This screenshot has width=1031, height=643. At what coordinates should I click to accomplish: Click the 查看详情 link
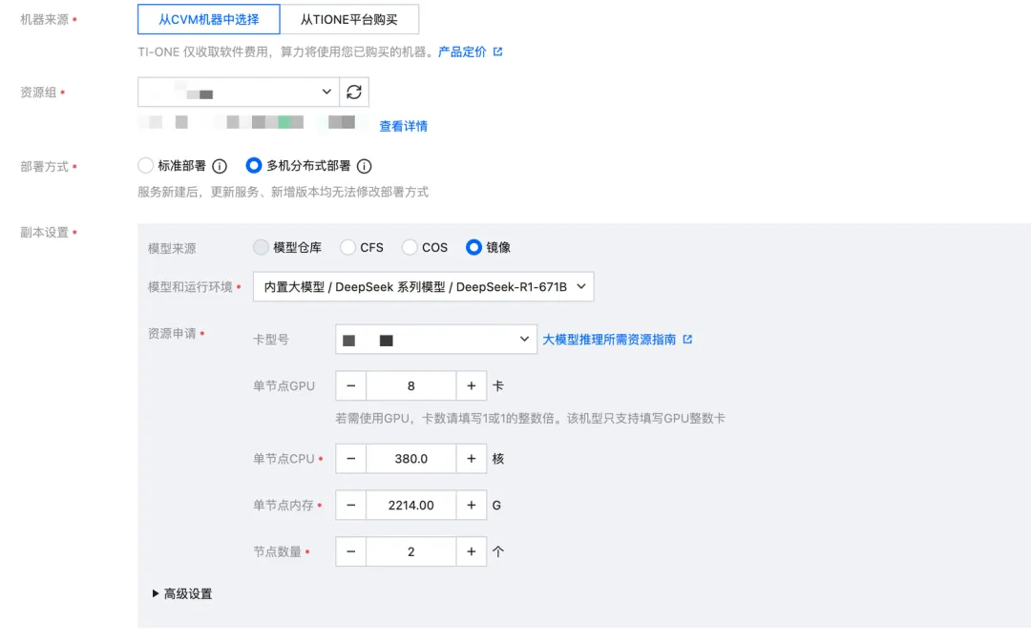[x=404, y=125]
